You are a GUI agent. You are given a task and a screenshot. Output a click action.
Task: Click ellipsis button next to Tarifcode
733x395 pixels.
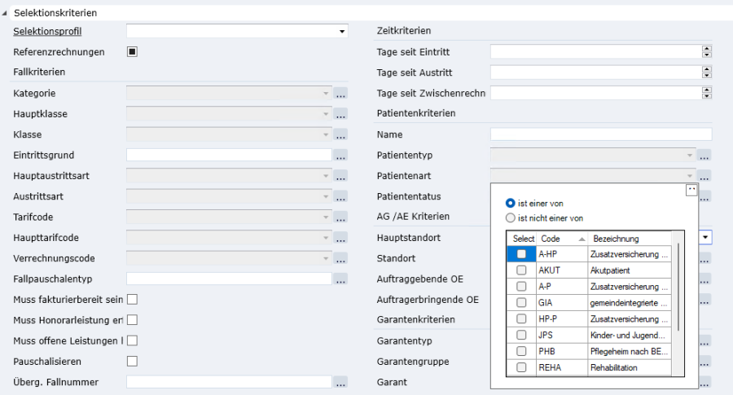tap(340, 217)
